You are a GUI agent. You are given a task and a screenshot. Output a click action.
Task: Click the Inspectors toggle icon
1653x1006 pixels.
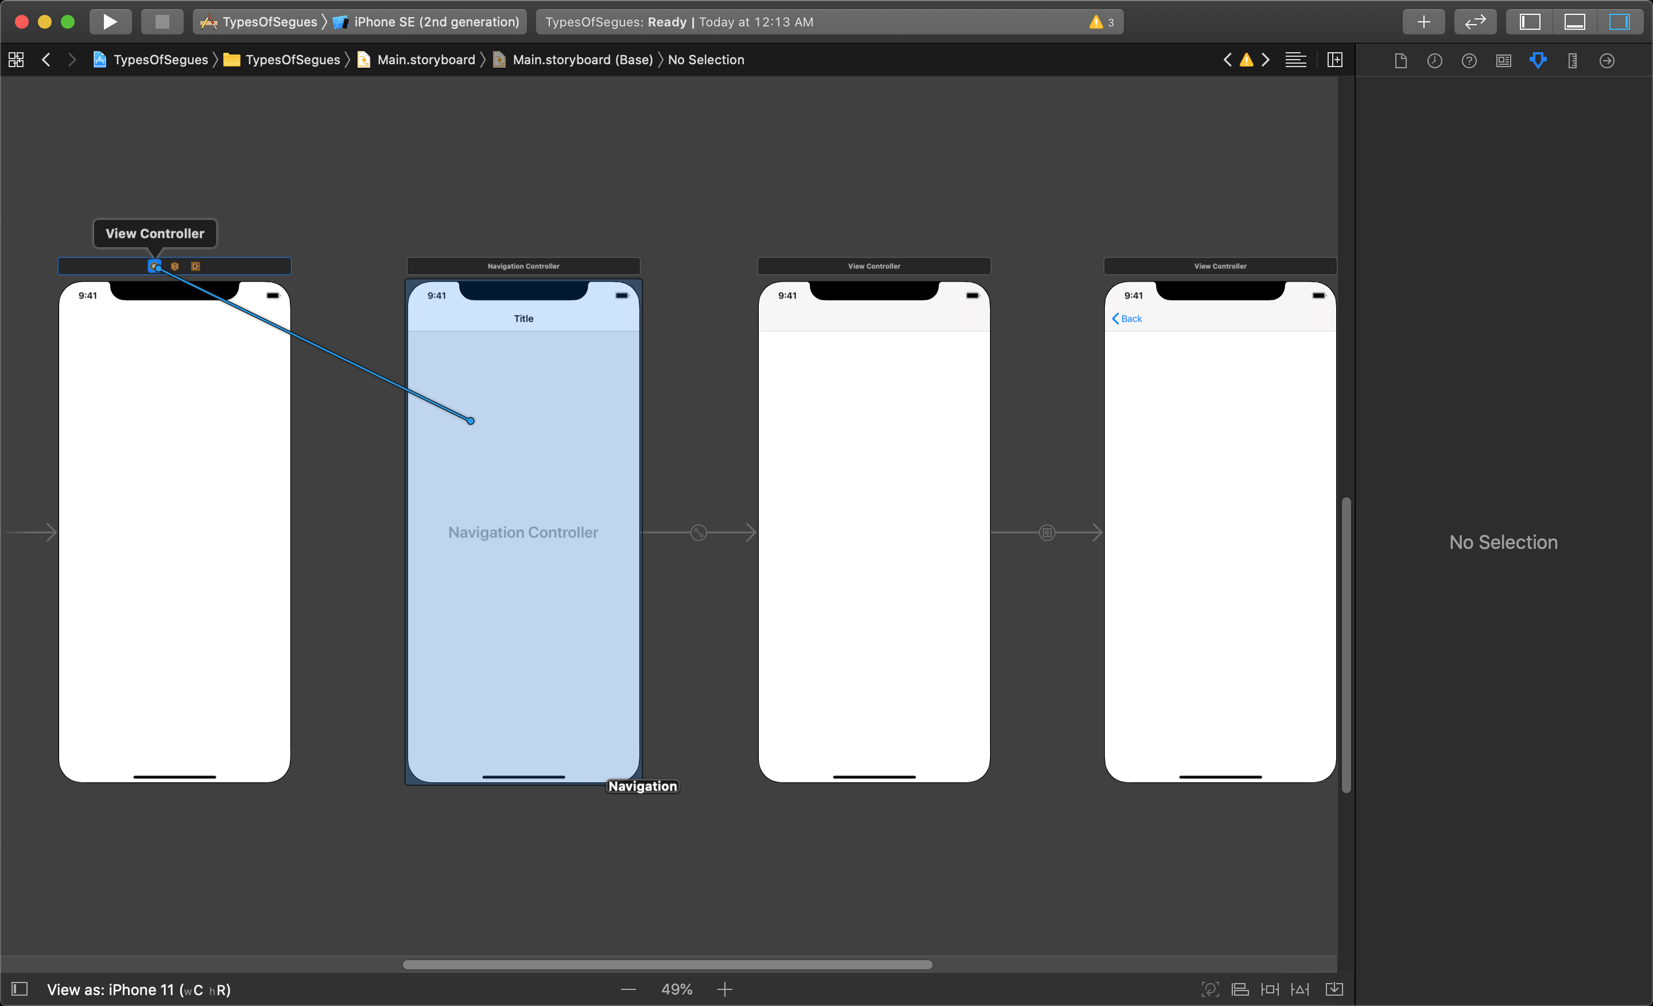(1616, 21)
